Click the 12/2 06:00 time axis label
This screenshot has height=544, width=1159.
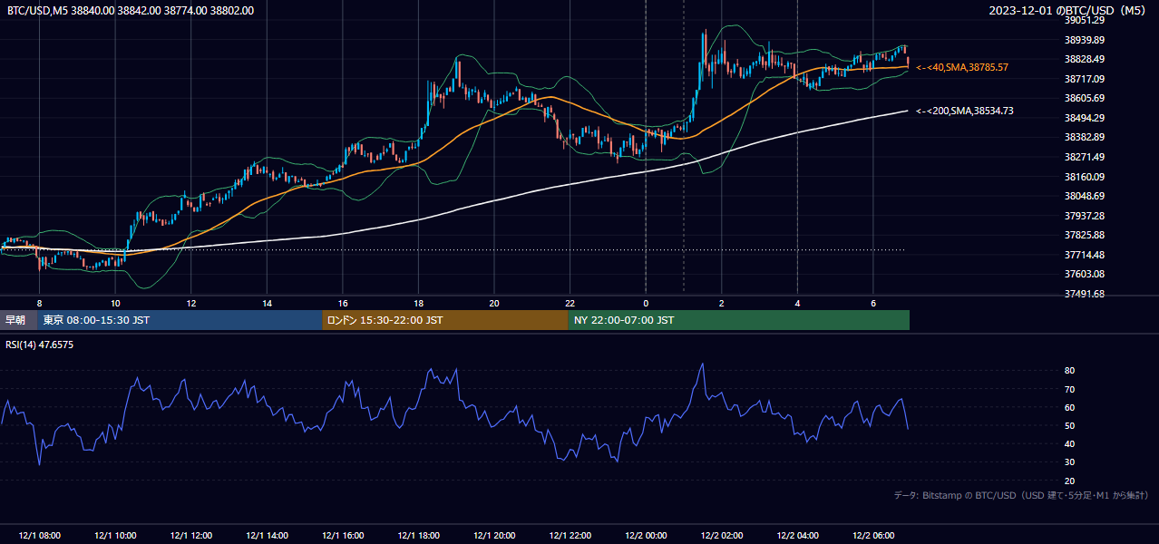click(x=873, y=536)
